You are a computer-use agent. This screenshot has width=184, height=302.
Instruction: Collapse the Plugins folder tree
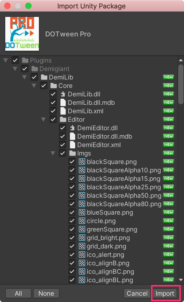[x=6, y=60]
